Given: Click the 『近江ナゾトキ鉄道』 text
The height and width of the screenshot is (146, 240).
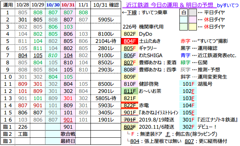Looking at the screenshot, I should tap(218, 120).
